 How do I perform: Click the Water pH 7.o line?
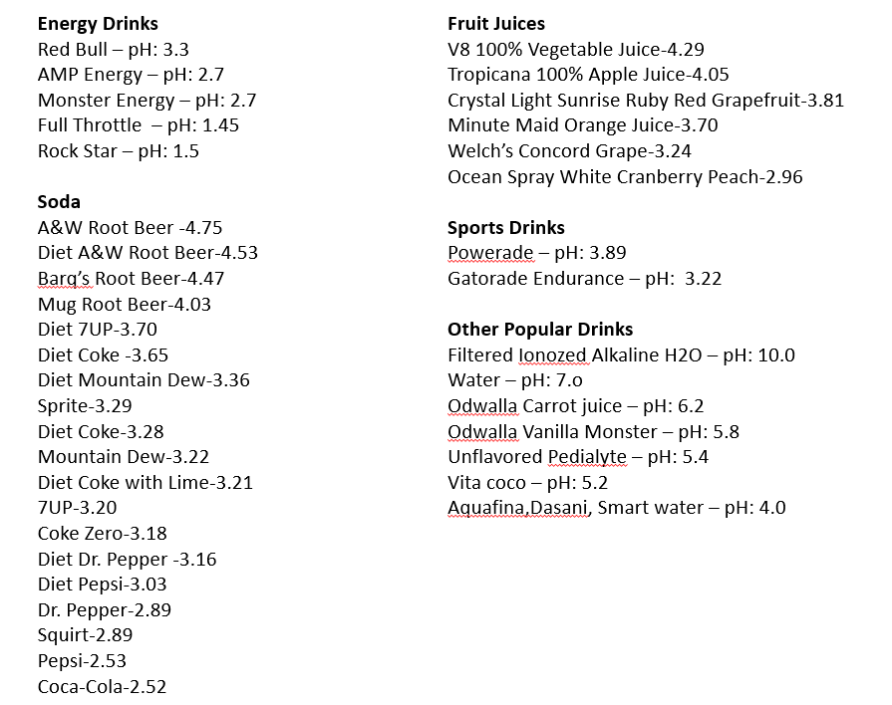coord(515,380)
